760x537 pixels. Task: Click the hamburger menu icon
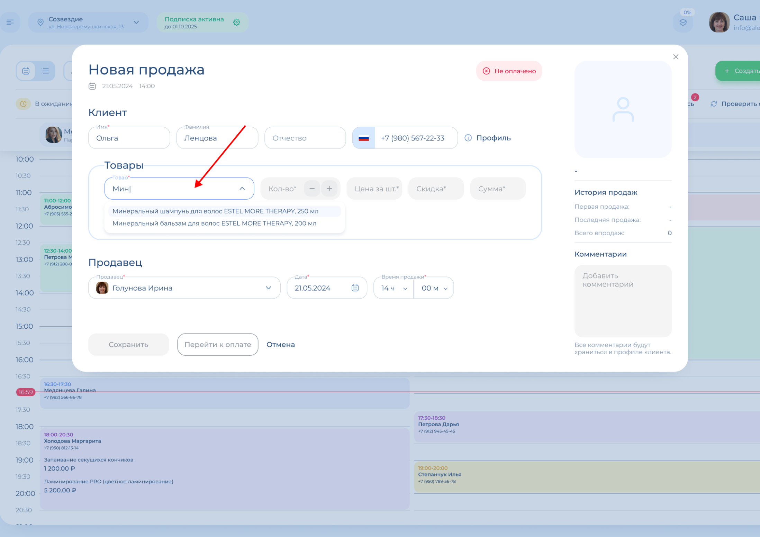10,22
